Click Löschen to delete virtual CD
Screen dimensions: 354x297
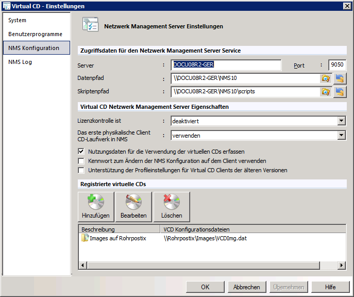click(x=172, y=207)
